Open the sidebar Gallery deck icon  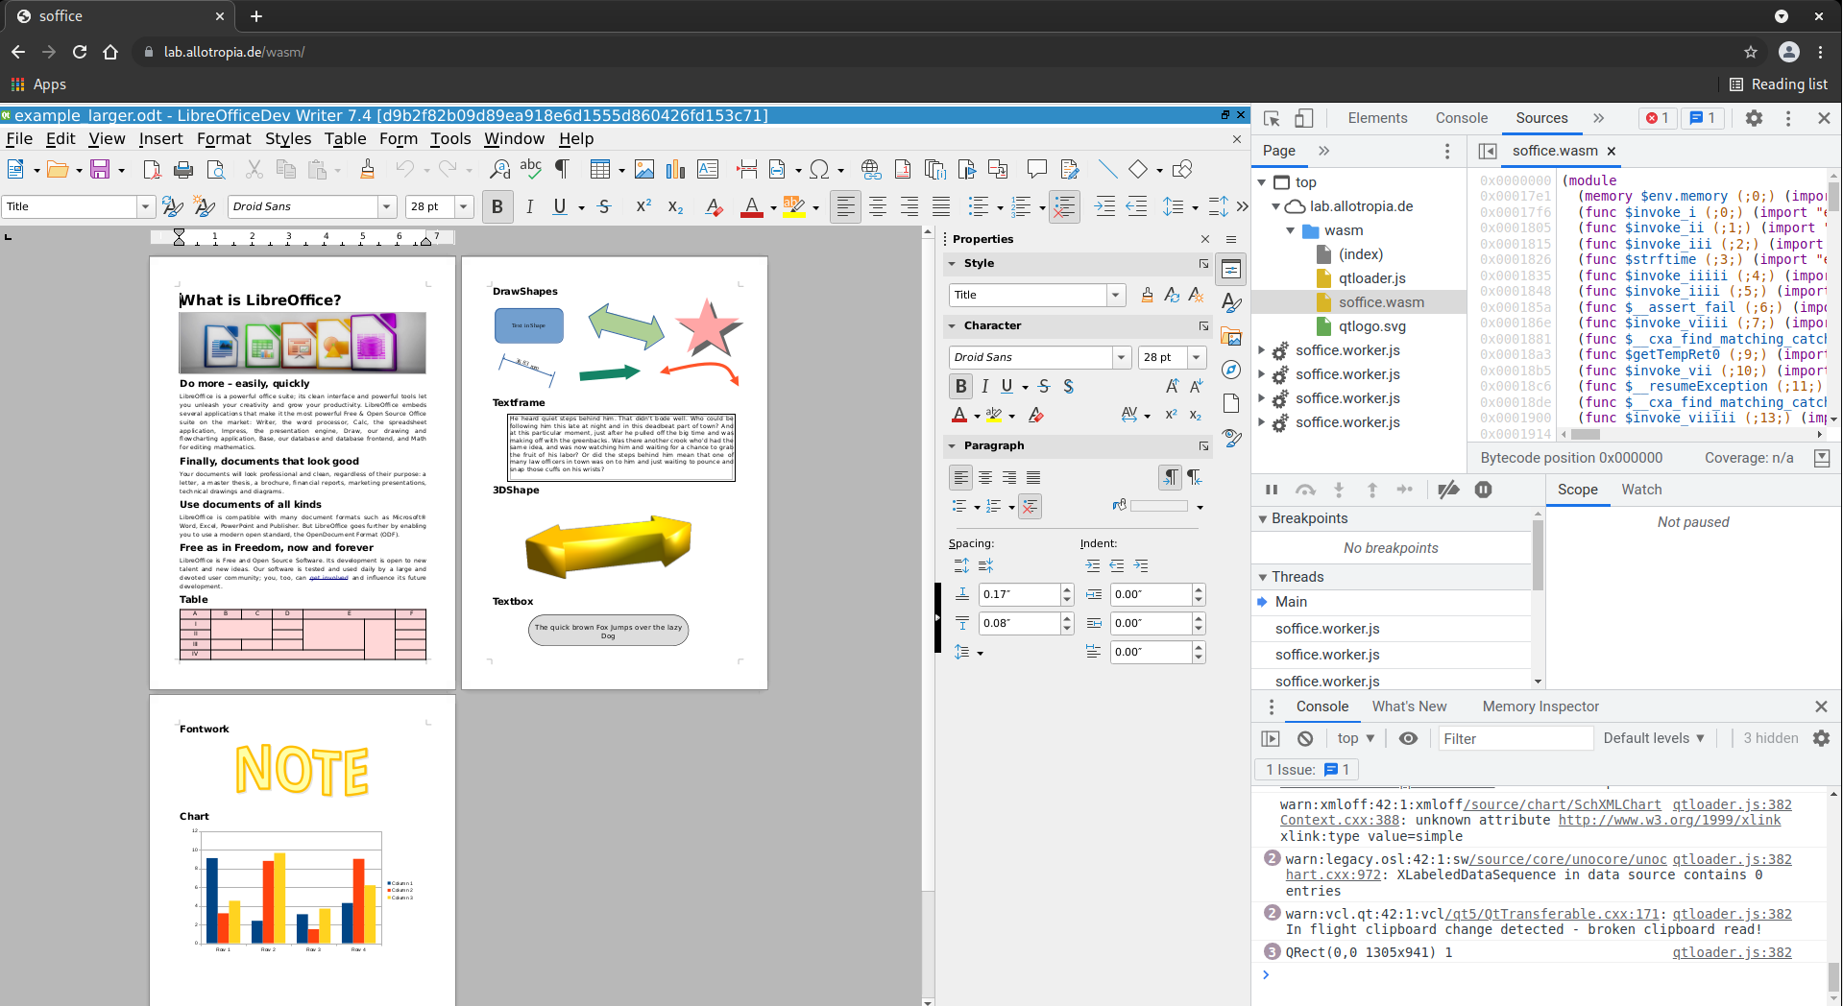point(1231,336)
